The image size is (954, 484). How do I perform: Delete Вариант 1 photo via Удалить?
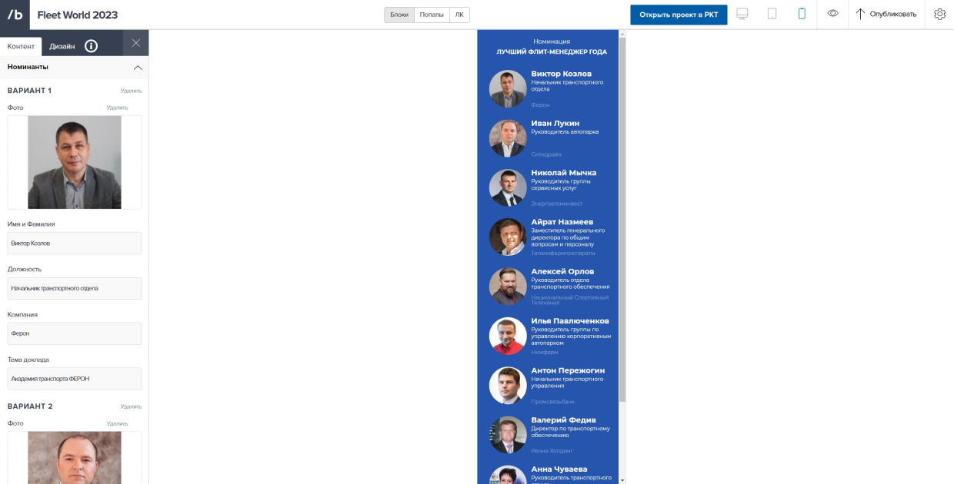(x=117, y=108)
